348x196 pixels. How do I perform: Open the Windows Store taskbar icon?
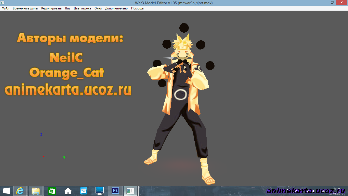52,191
